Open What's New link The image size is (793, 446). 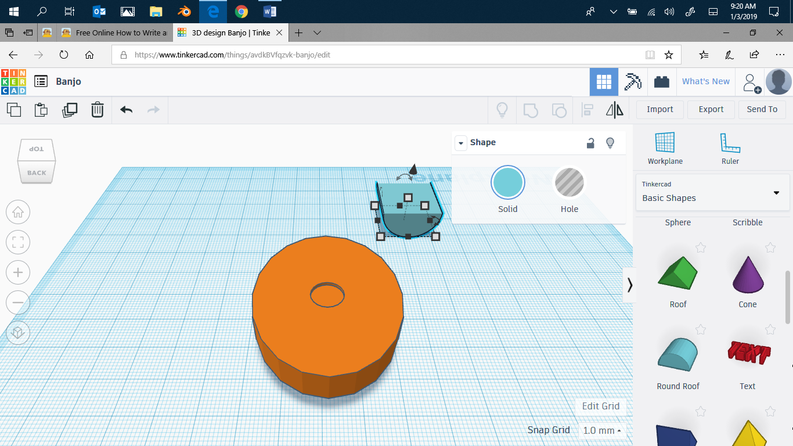[x=706, y=82]
